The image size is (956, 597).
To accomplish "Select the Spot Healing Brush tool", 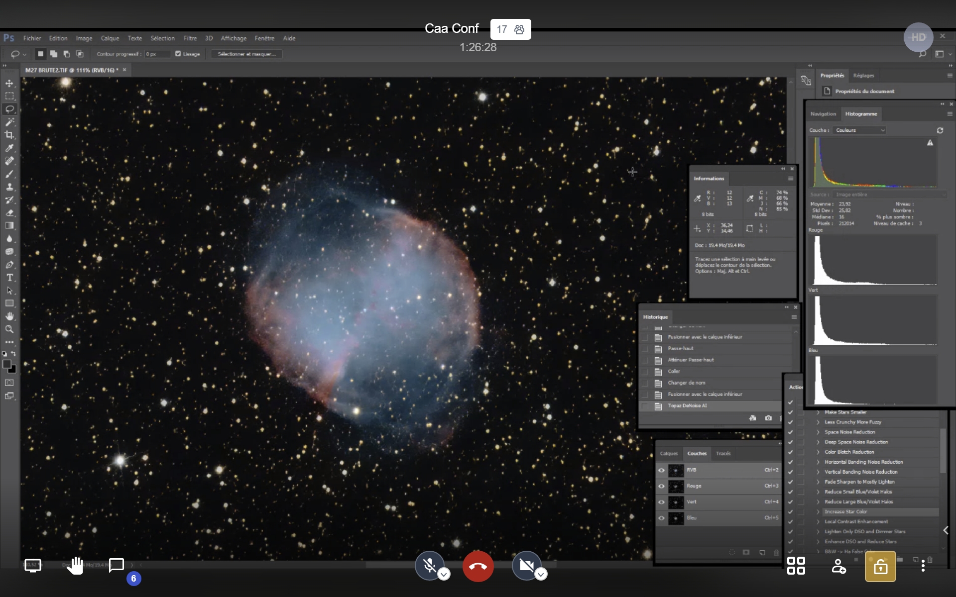I will tap(9, 161).
